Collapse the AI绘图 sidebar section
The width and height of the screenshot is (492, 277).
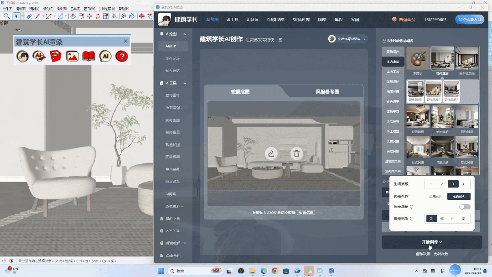click(x=184, y=34)
